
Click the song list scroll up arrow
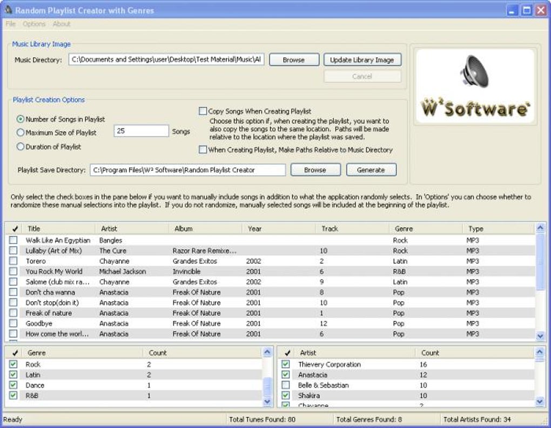(x=540, y=228)
